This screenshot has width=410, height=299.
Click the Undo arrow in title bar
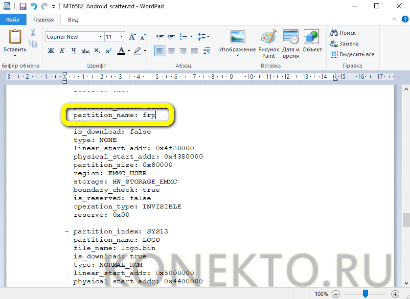pyautogui.click(x=34, y=6)
